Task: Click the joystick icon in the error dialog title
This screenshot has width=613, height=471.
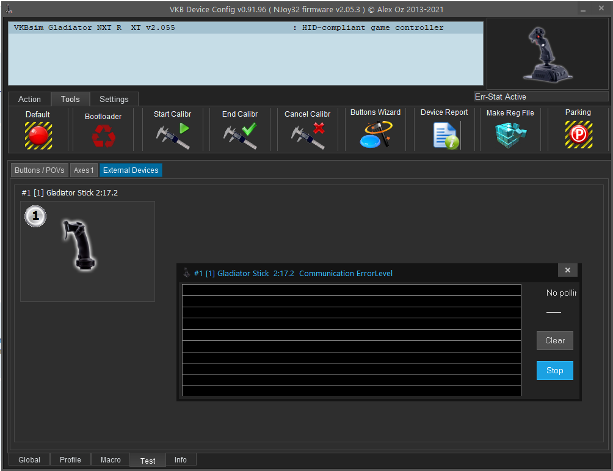Action: 187,272
